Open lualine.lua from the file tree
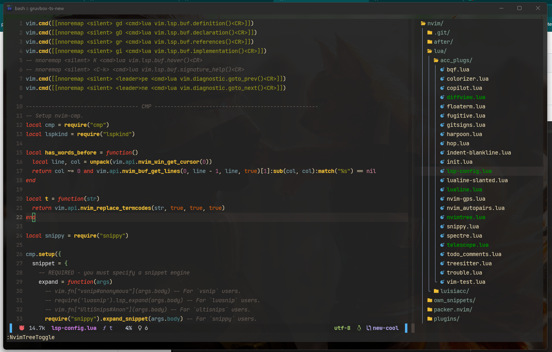 464,189
